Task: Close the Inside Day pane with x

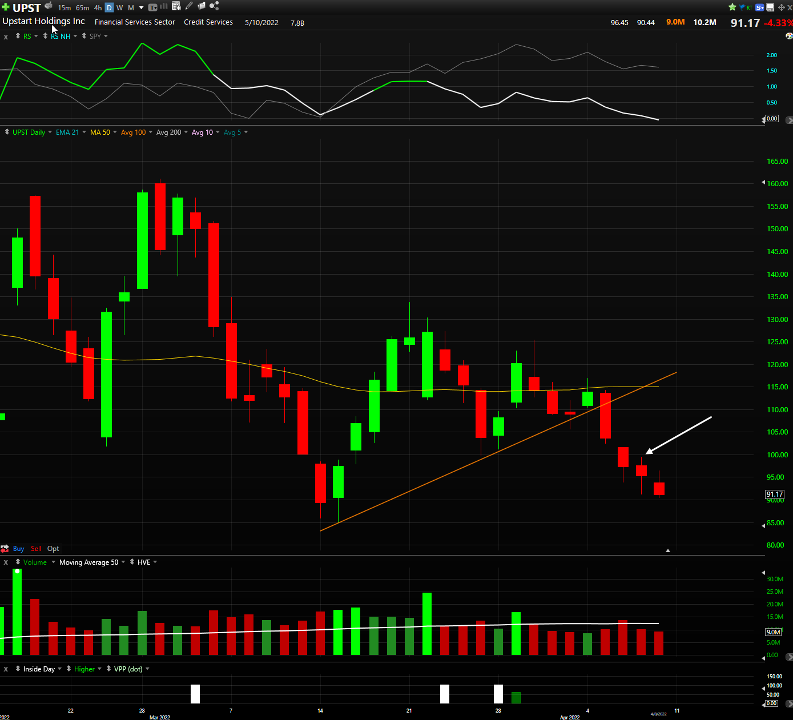Action: [x=6, y=669]
